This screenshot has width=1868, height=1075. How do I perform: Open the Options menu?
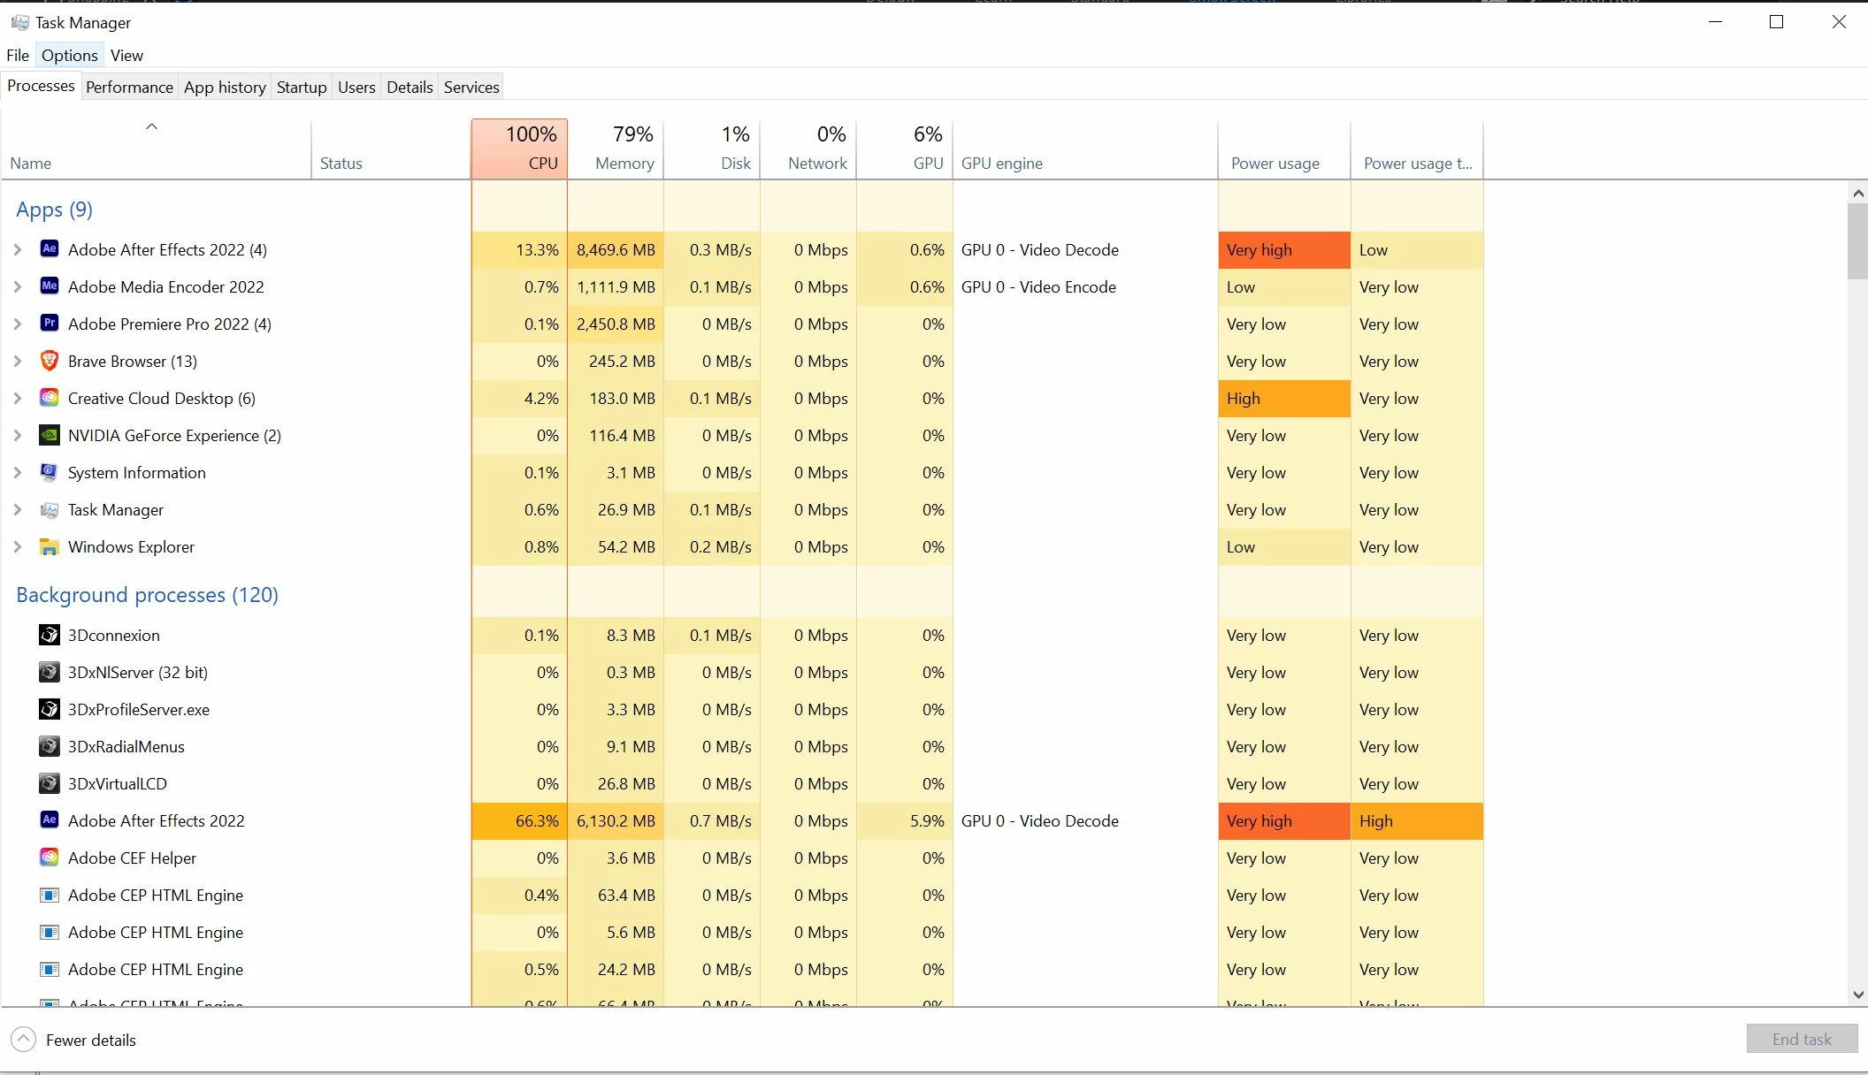pos(69,55)
